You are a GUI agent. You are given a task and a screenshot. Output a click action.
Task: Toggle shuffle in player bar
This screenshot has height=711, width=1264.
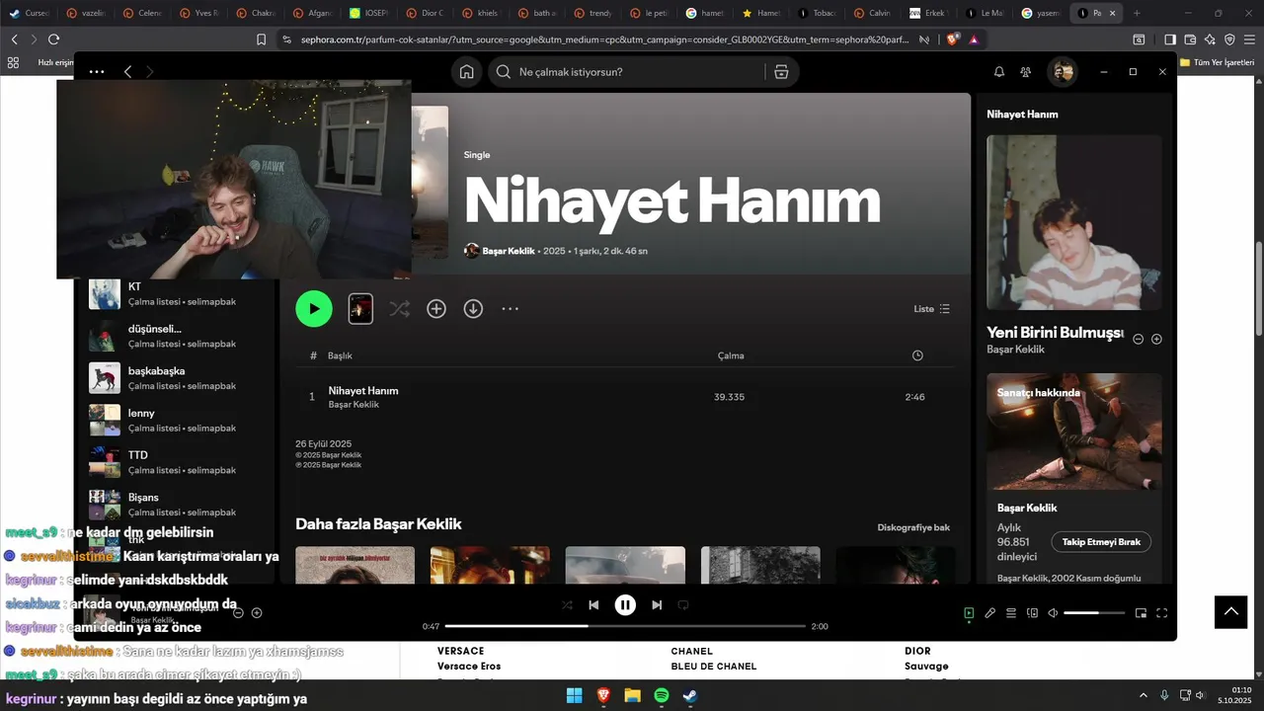567,605
